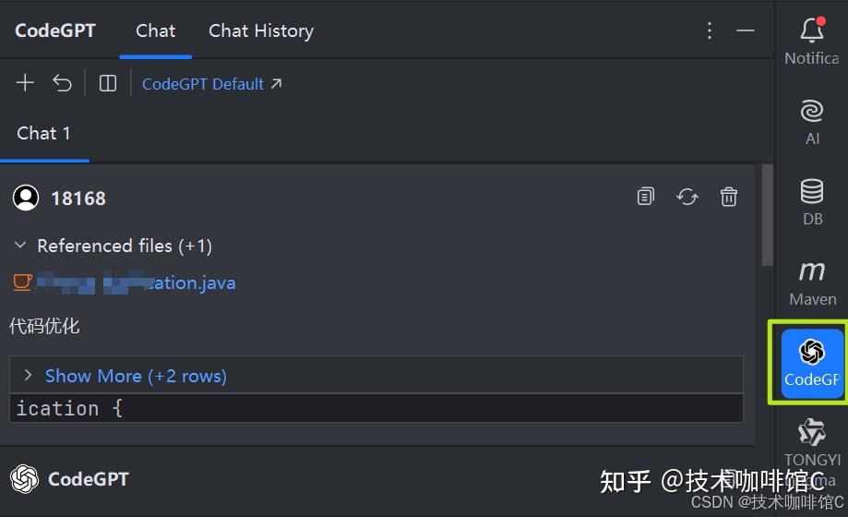848x517 pixels.
Task: Expand Show More (+2 rows)
Action: click(136, 376)
